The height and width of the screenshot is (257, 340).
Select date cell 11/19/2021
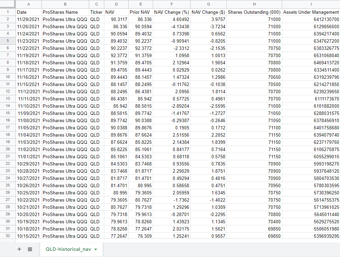pos(29,55)
